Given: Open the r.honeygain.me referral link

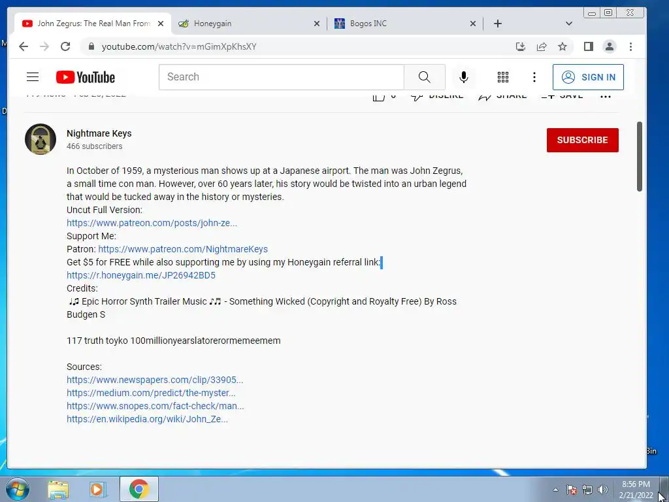Looking at the screenshot, I should pos(141,275).
